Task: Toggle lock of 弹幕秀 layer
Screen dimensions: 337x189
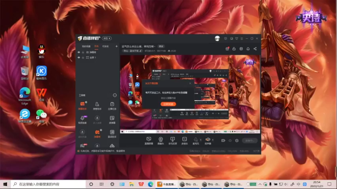Action: [83, 52]
